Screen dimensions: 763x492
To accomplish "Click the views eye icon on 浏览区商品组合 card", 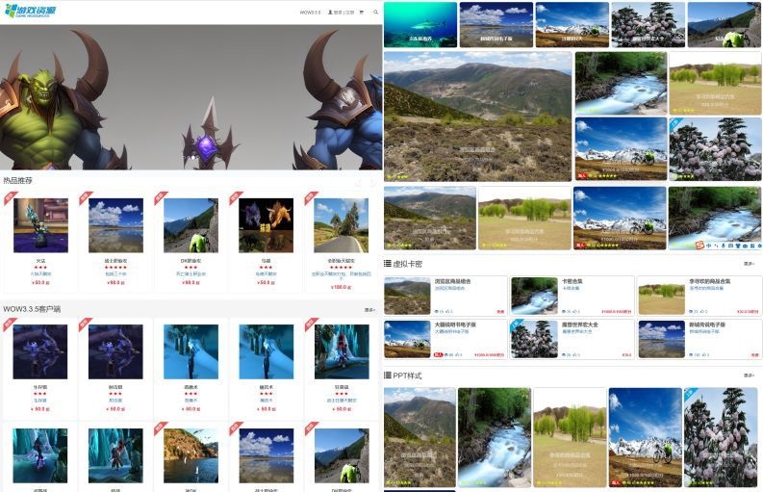I will (x=437, y=311).
